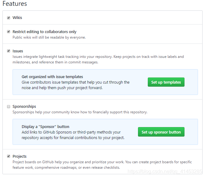Screen dimensions: 205x177
Task: Click the Issues lightweight task tracking description
Action: pyautogui.click(x=98, y=59)
